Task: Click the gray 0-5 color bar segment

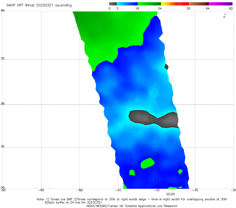Action: 113,4
